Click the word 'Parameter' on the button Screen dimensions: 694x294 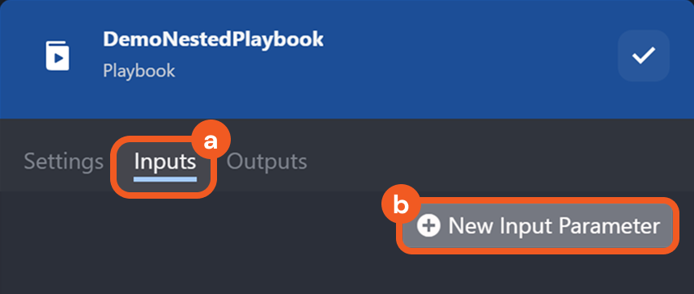click(609, 226)
